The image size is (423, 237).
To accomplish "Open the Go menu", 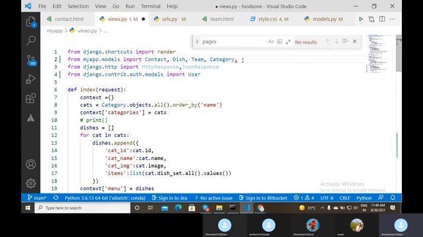I will pos(116,6).
